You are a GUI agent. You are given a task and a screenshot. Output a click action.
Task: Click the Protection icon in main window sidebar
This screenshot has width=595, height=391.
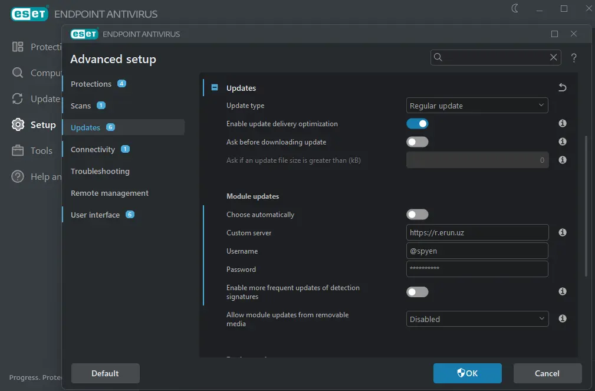[x=18, y=47]
